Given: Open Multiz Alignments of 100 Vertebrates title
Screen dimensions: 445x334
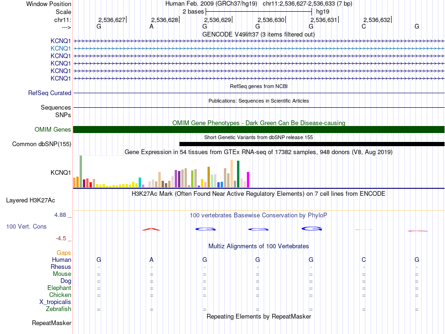Looking at the screenshot, I should (x=259, y=246).
